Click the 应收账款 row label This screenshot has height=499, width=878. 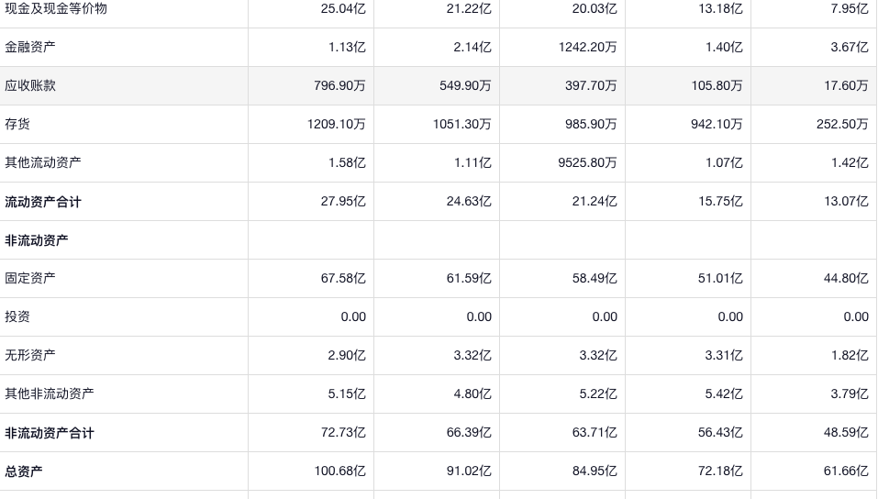pyautogui.click(x=30, y=85)
